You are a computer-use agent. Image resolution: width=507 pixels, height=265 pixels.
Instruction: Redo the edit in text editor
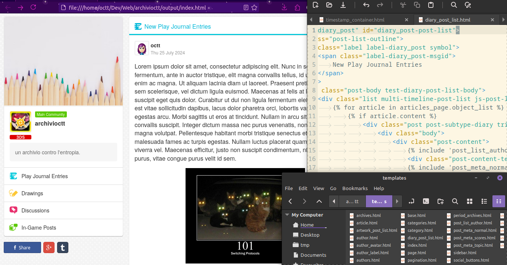(380, 5)
